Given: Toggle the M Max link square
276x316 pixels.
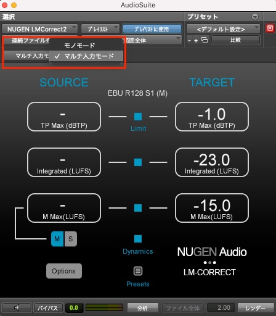Looking at the screenshot, I should 138,208.
